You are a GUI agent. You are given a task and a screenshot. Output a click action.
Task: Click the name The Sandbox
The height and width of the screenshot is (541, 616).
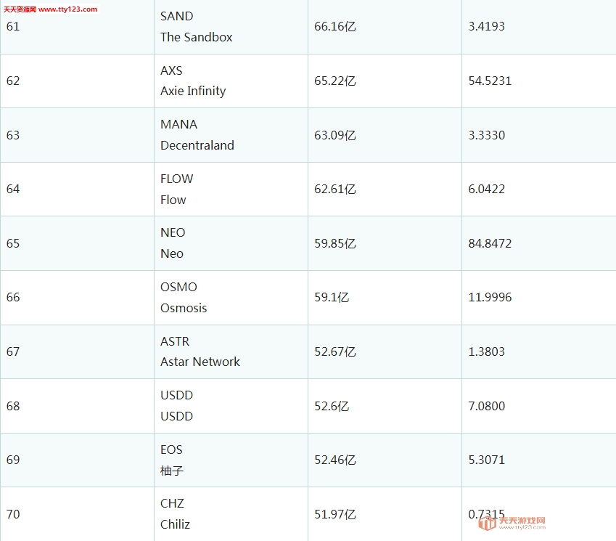pyautogui.click(x=197, y=37)
